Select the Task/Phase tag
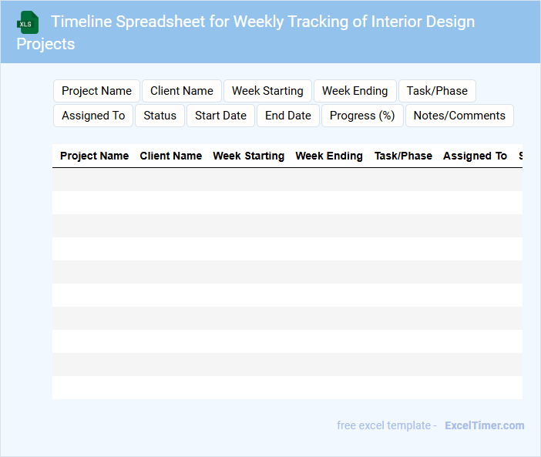This screenshot has height=457, width=541. tap(437, 91)
